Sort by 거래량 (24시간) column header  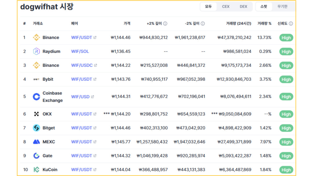pos(239,23)
